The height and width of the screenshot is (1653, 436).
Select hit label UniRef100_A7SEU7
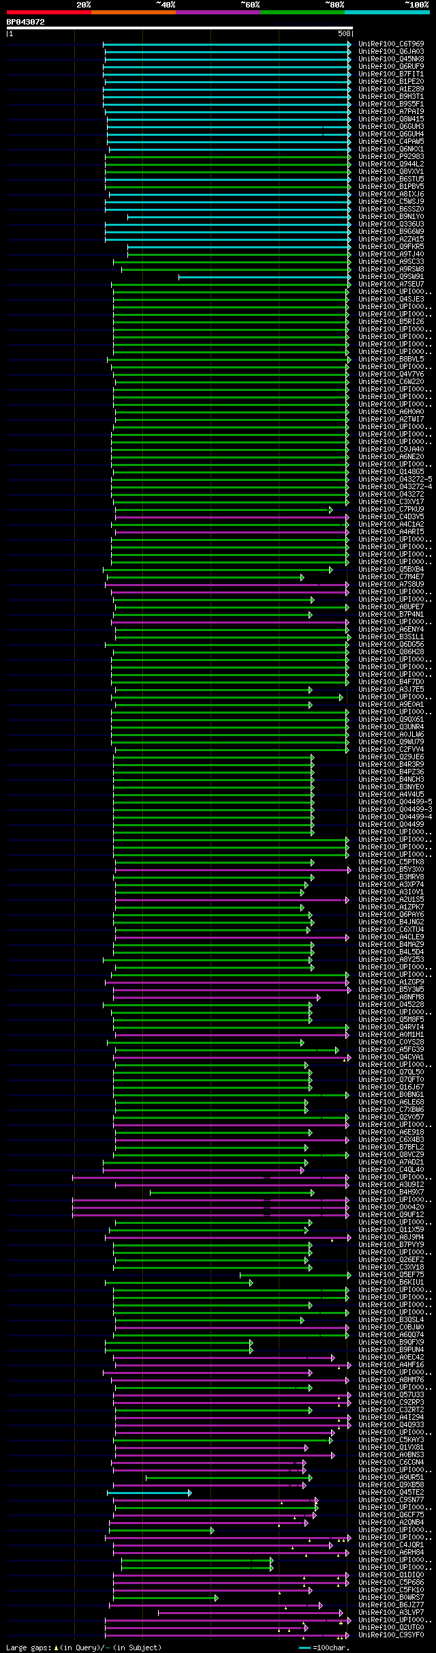(391, 284)
